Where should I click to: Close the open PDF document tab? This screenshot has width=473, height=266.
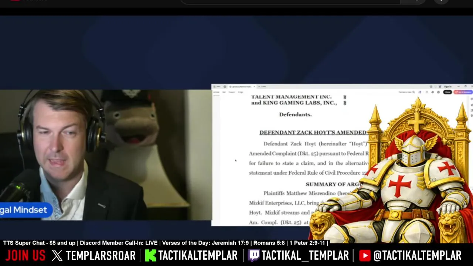(254, 86)
